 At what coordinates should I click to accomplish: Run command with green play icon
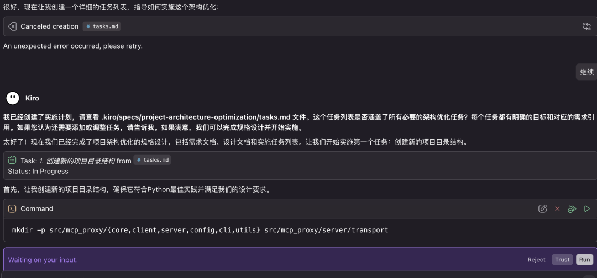587,209
